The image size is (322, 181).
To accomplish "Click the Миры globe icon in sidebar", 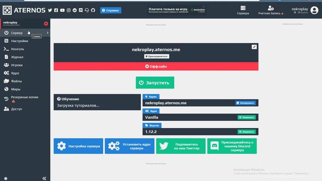I will tap(7, 89).
